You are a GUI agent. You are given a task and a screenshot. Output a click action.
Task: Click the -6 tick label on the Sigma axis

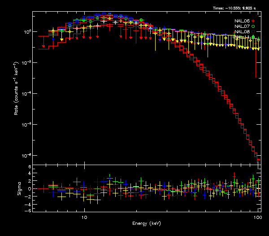point(28,210)
